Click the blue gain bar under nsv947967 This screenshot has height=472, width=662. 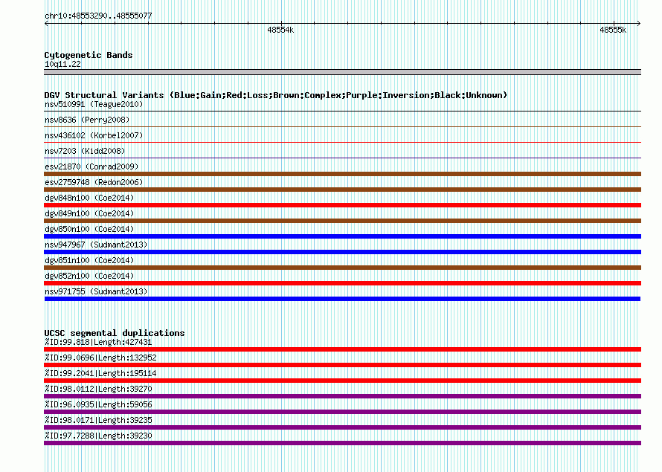[x=342, y=252]
